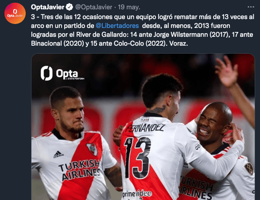This screenshot has height=200, width=260.
Task: Click the River Plate crest on jersey
Action: tap(93, 149)
